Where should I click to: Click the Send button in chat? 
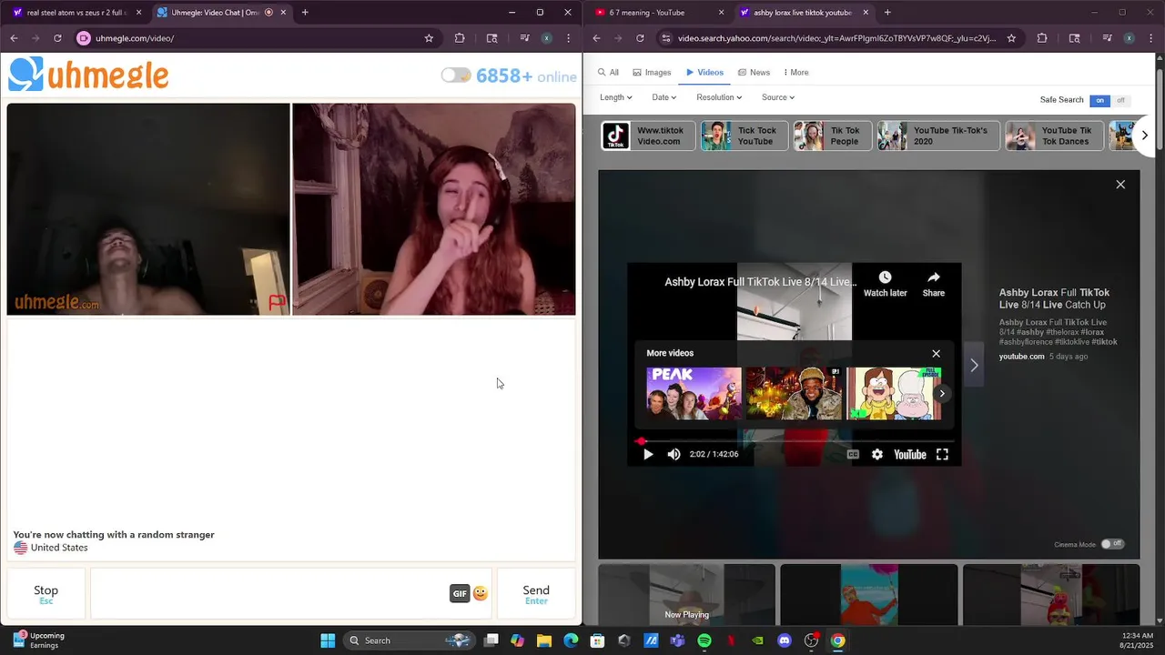pyautogui.click(x=536, y=594)
